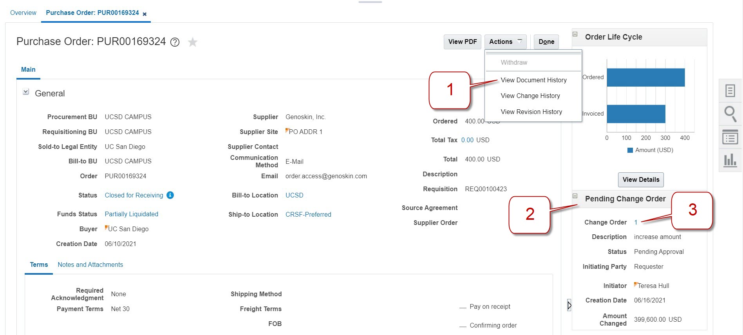Open the search magnifier side panel icon
This screenshot has height=335, width=743.
pyautogui.click(x=730, y=114)
